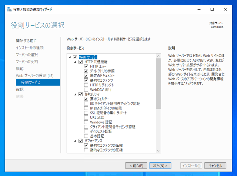237x176 pixels.
Task: Select the パフォーマンス tree label
Action: pyautogui.click(x=93, y=141)
